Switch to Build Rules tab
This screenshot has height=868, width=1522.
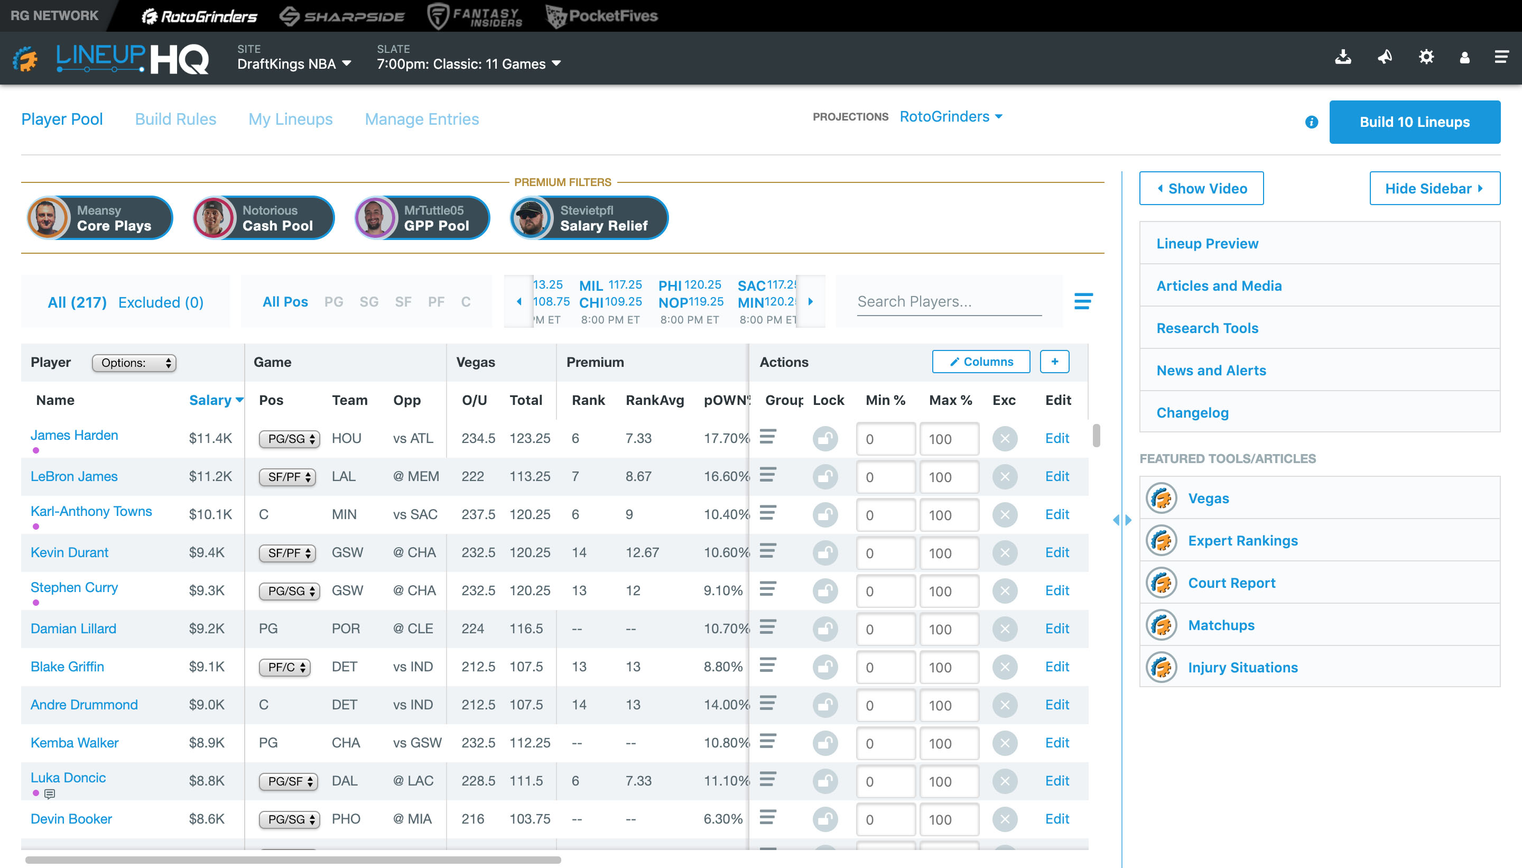(176, 119)
